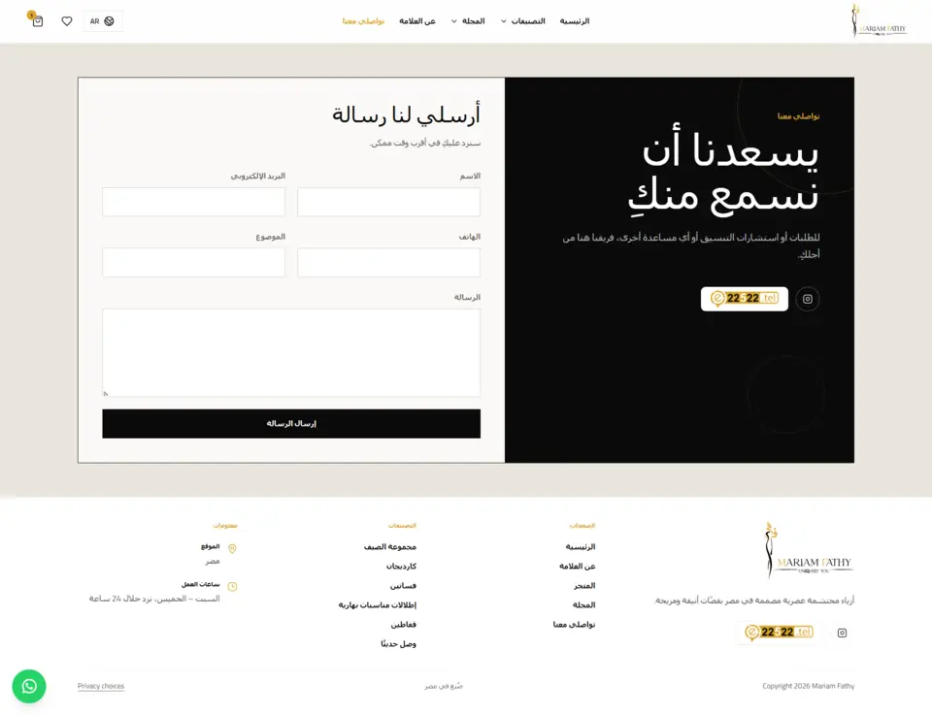Open the wishlist heart icon
Viewport: 932px width, 715px height.
67,21
